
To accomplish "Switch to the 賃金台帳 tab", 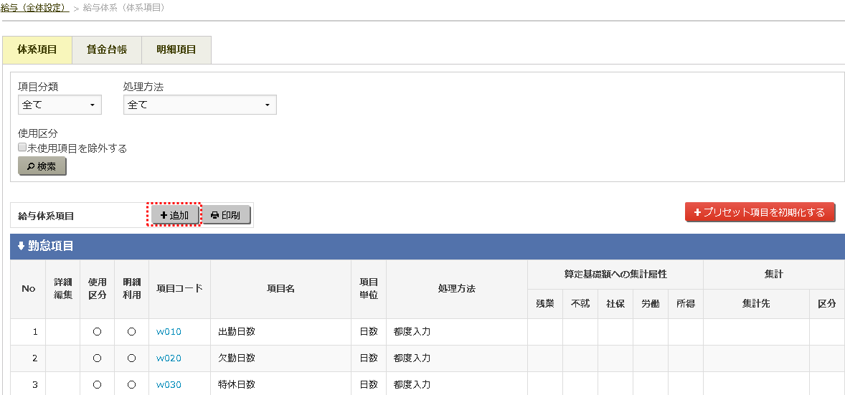I will click(107, 50).
